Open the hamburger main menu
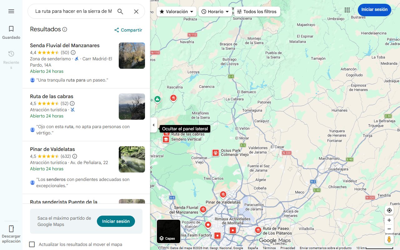The width and height of the screenshot is (400, 250). click(11, 11)
